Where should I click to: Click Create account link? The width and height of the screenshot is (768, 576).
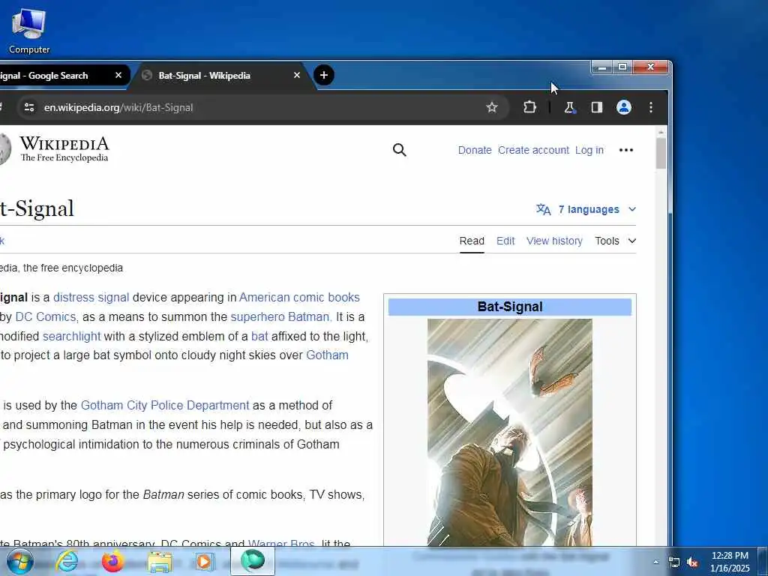click(533, 150)
